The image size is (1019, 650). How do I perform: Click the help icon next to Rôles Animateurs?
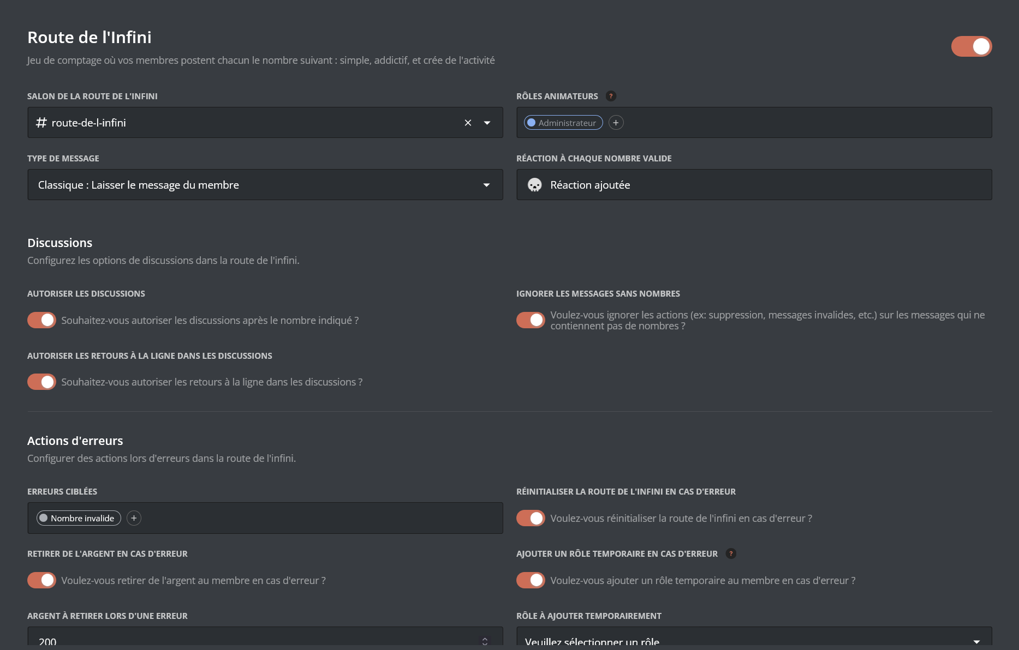point(611,96)
